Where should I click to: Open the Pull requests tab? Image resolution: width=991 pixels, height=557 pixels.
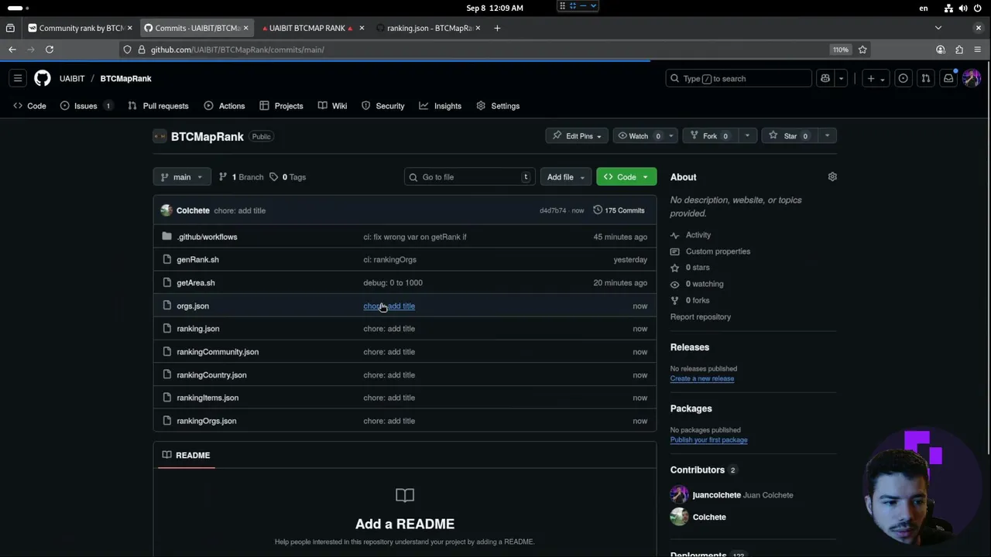pos(158,106)
